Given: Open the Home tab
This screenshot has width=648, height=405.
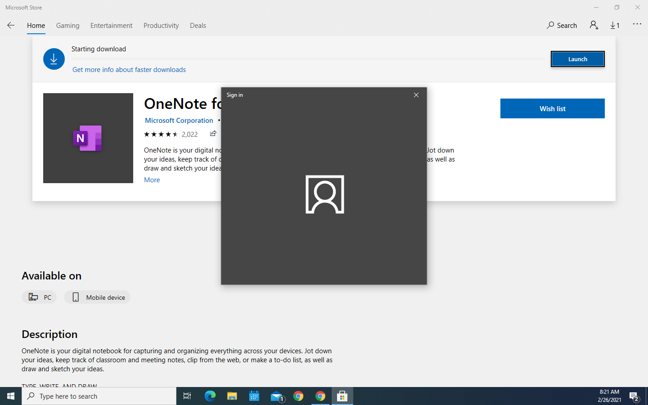Looking at the screenshot, I should (x=36, y=26).
